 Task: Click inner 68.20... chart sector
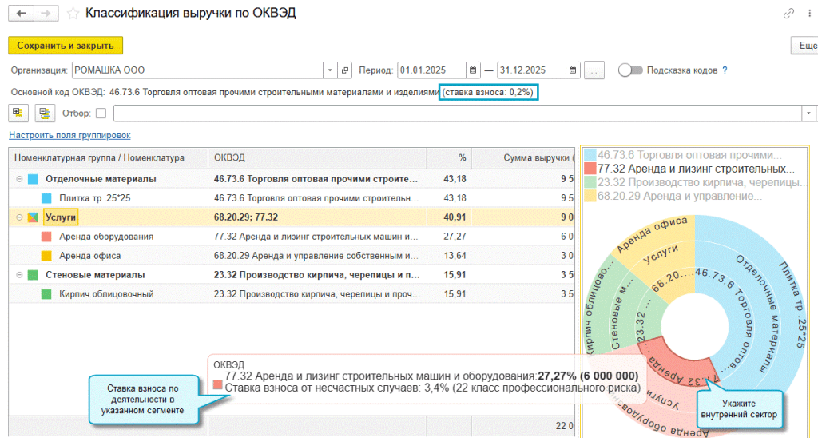pos(673,282)
